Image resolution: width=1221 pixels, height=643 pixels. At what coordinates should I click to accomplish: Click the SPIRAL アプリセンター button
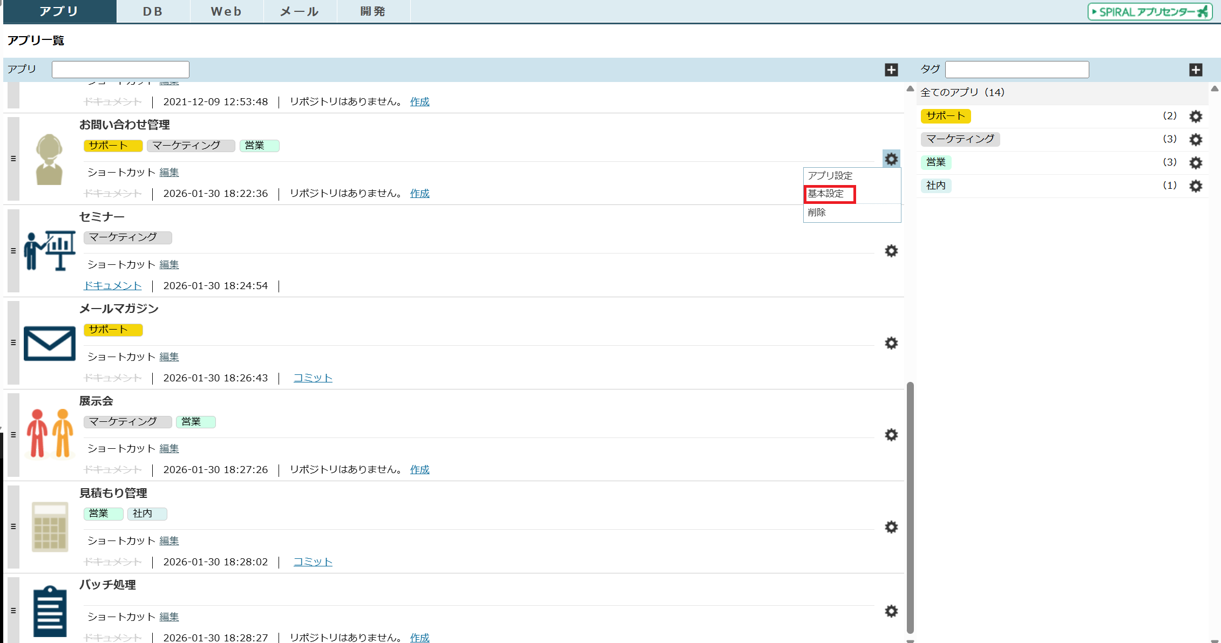1149,11
